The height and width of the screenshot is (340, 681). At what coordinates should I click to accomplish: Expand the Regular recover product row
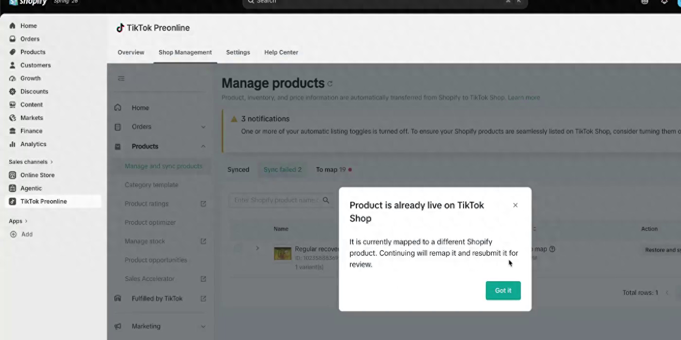(257, 248)
